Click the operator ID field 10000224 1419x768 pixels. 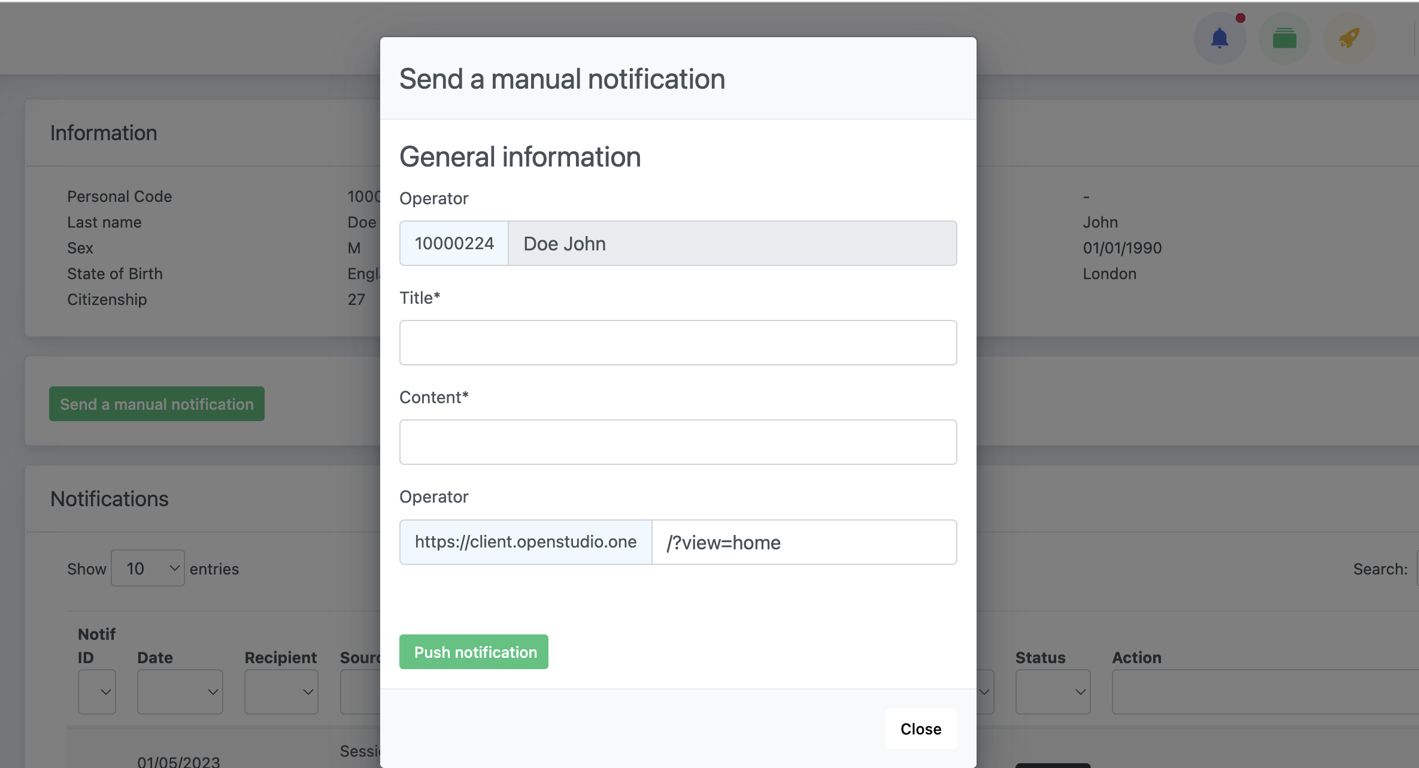click(x=453, y=243)
